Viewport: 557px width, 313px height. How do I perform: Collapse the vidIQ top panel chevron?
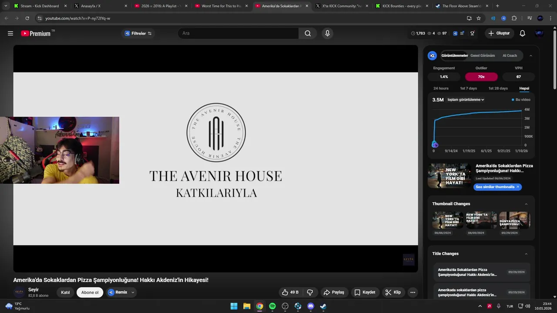[x=530, y=56]
